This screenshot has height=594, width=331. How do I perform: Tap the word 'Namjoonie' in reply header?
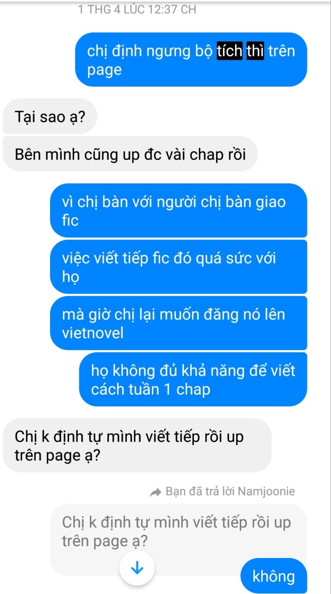point(266,491)
